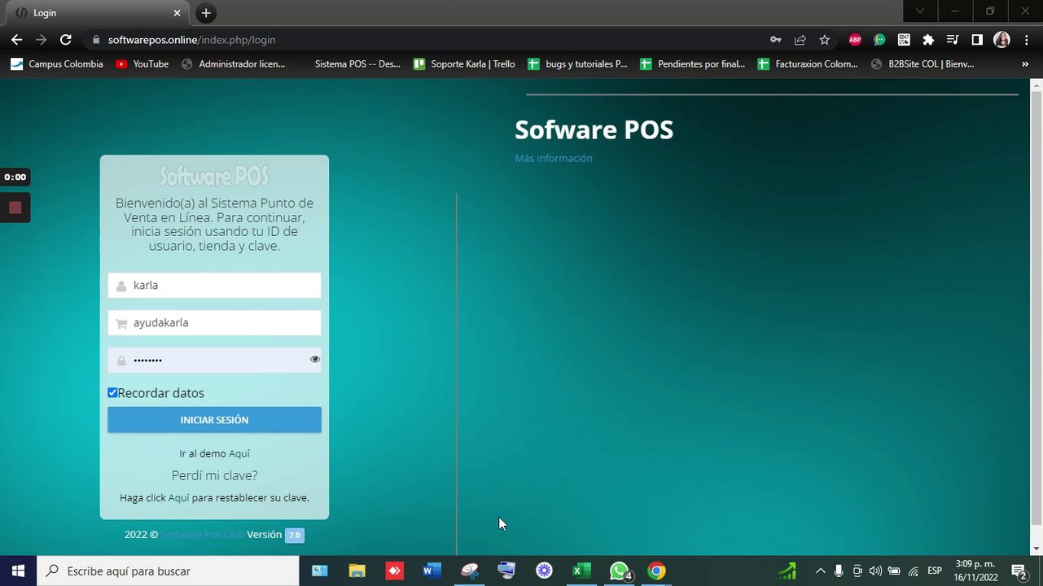Bookmark this page with the star icon
This screenshot has height=586, width=1043.
pyautogui.click(x=825, y=40)
